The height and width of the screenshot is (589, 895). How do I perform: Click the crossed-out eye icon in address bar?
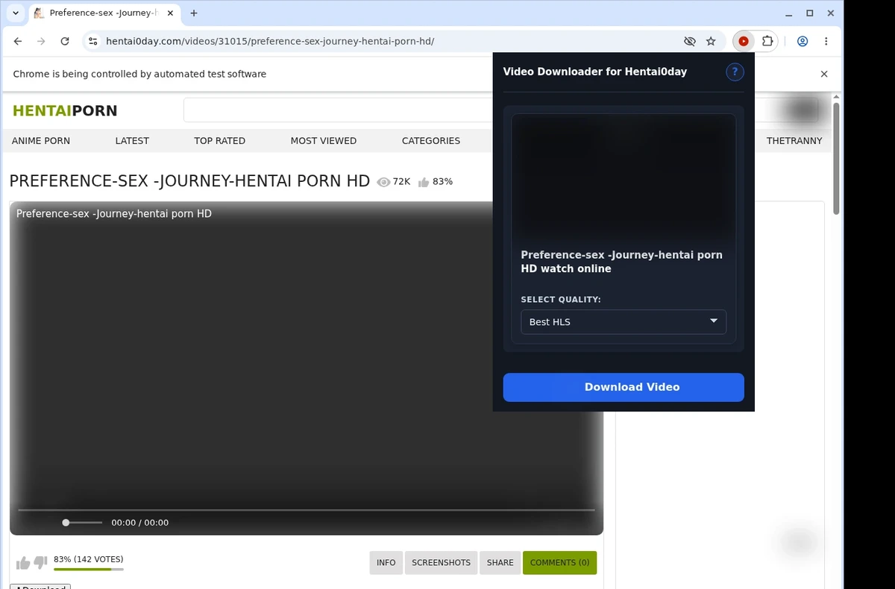(689, 42)
